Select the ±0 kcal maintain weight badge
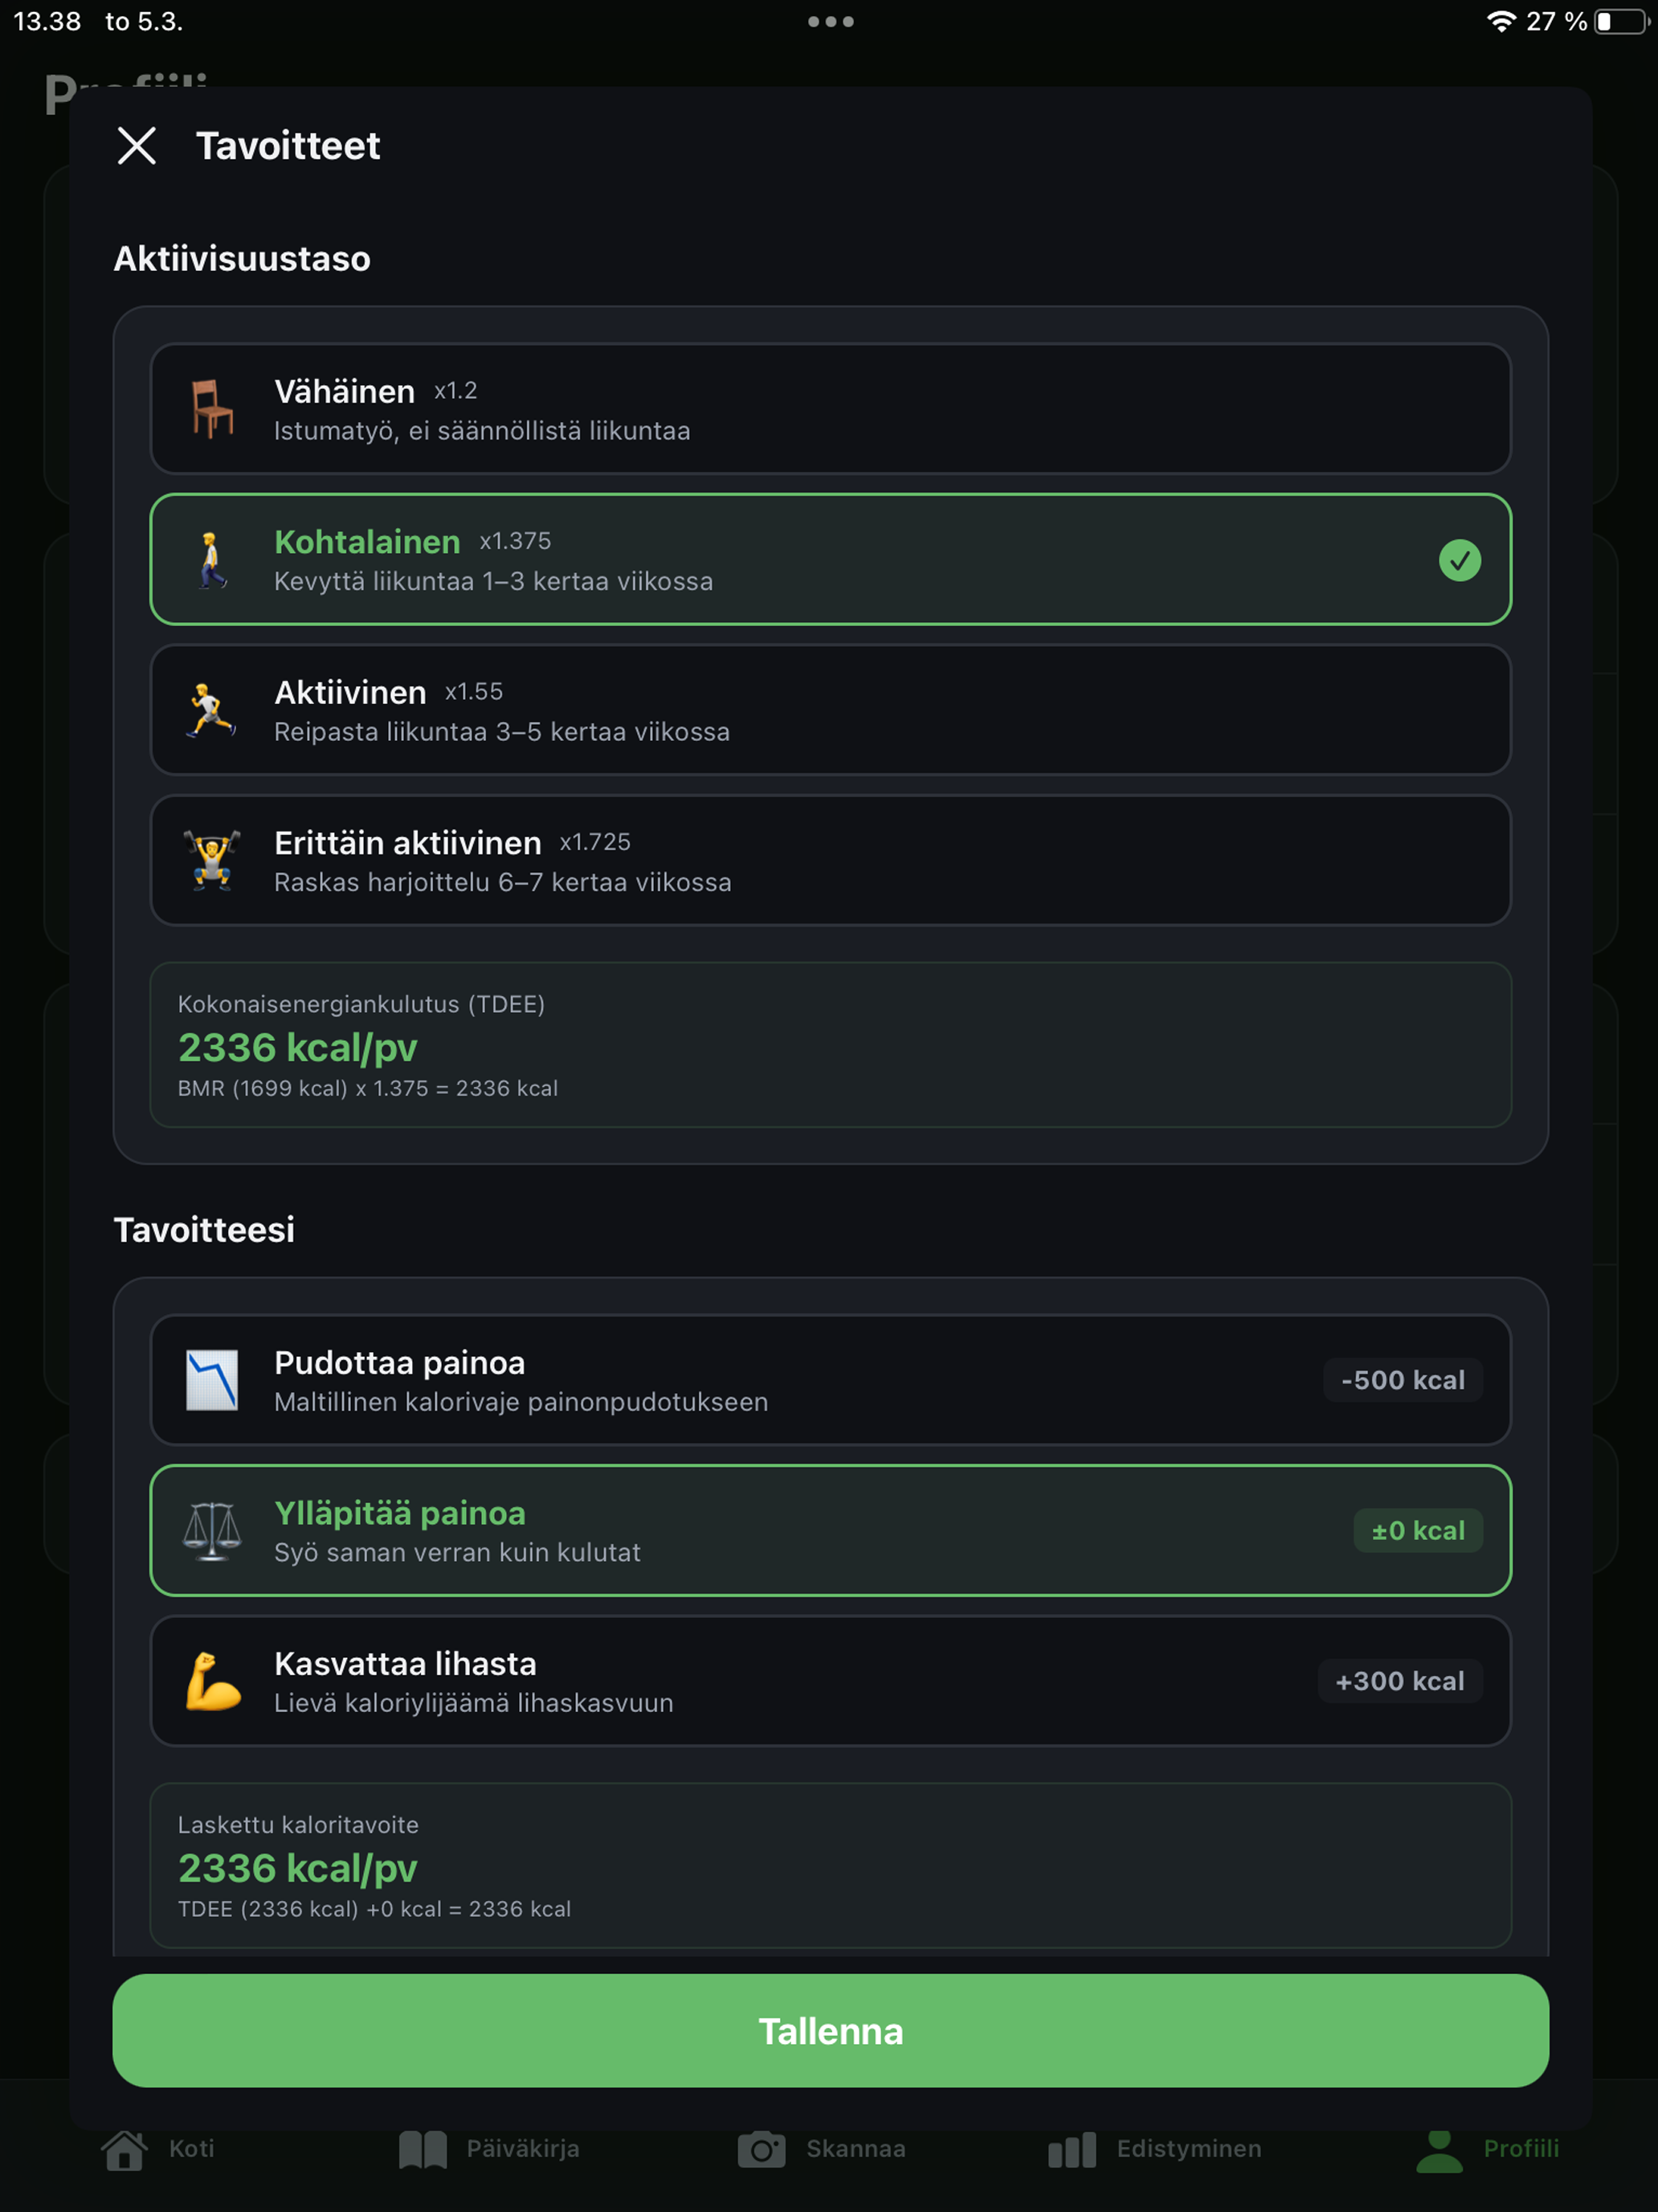 coord(1417,1531)
